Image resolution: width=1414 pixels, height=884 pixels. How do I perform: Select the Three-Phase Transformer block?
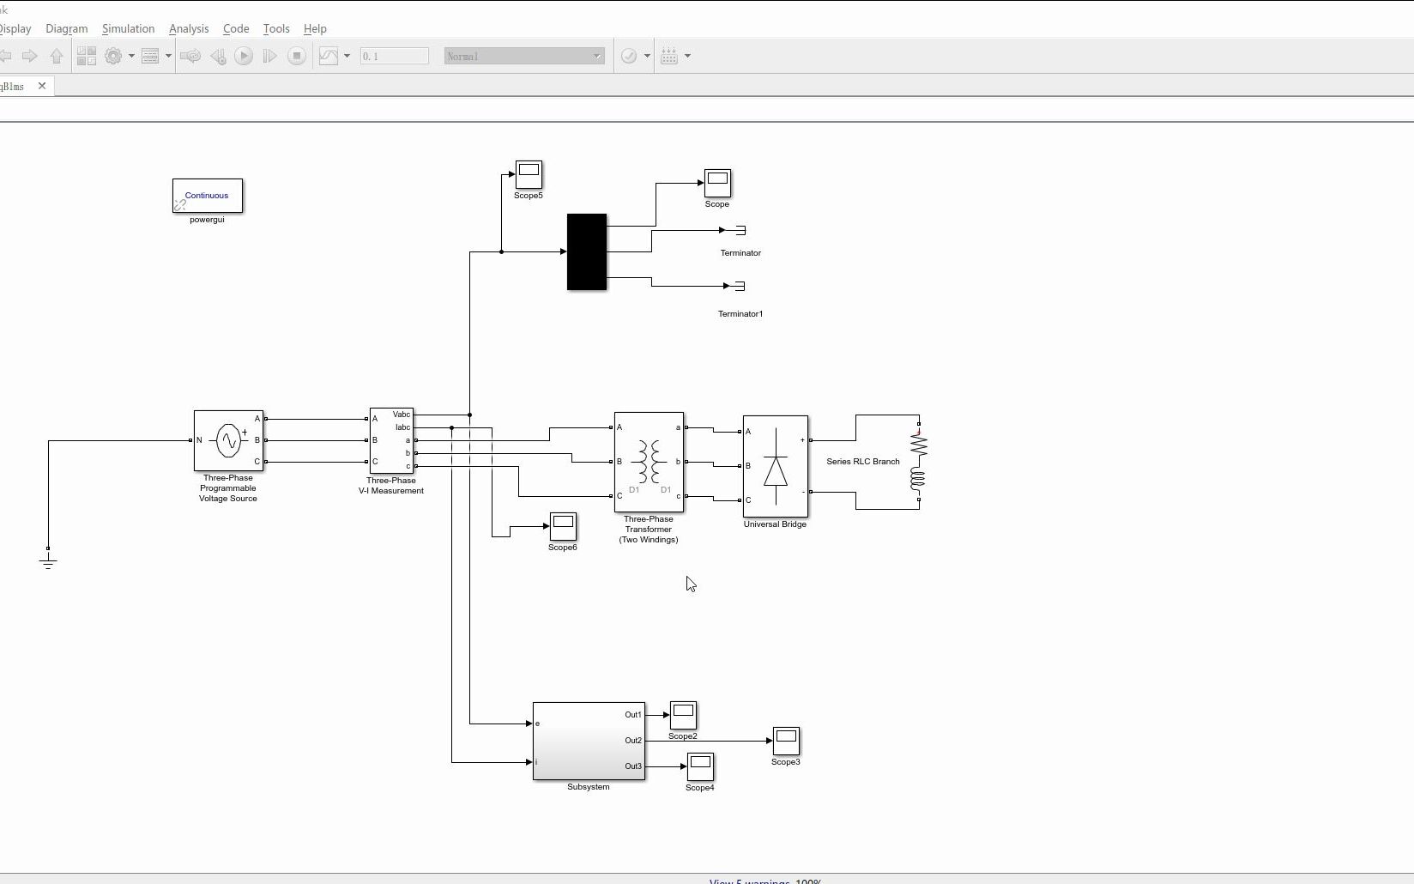[649, 462]
